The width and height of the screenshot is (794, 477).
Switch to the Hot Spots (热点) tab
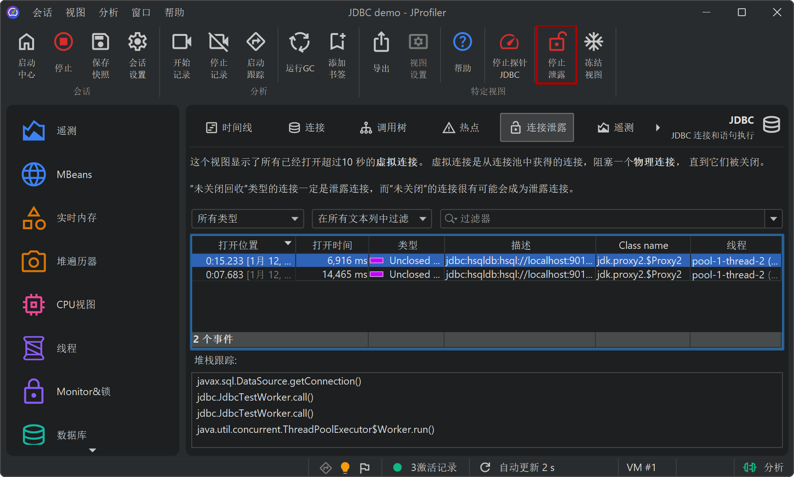tap(461, 128)
